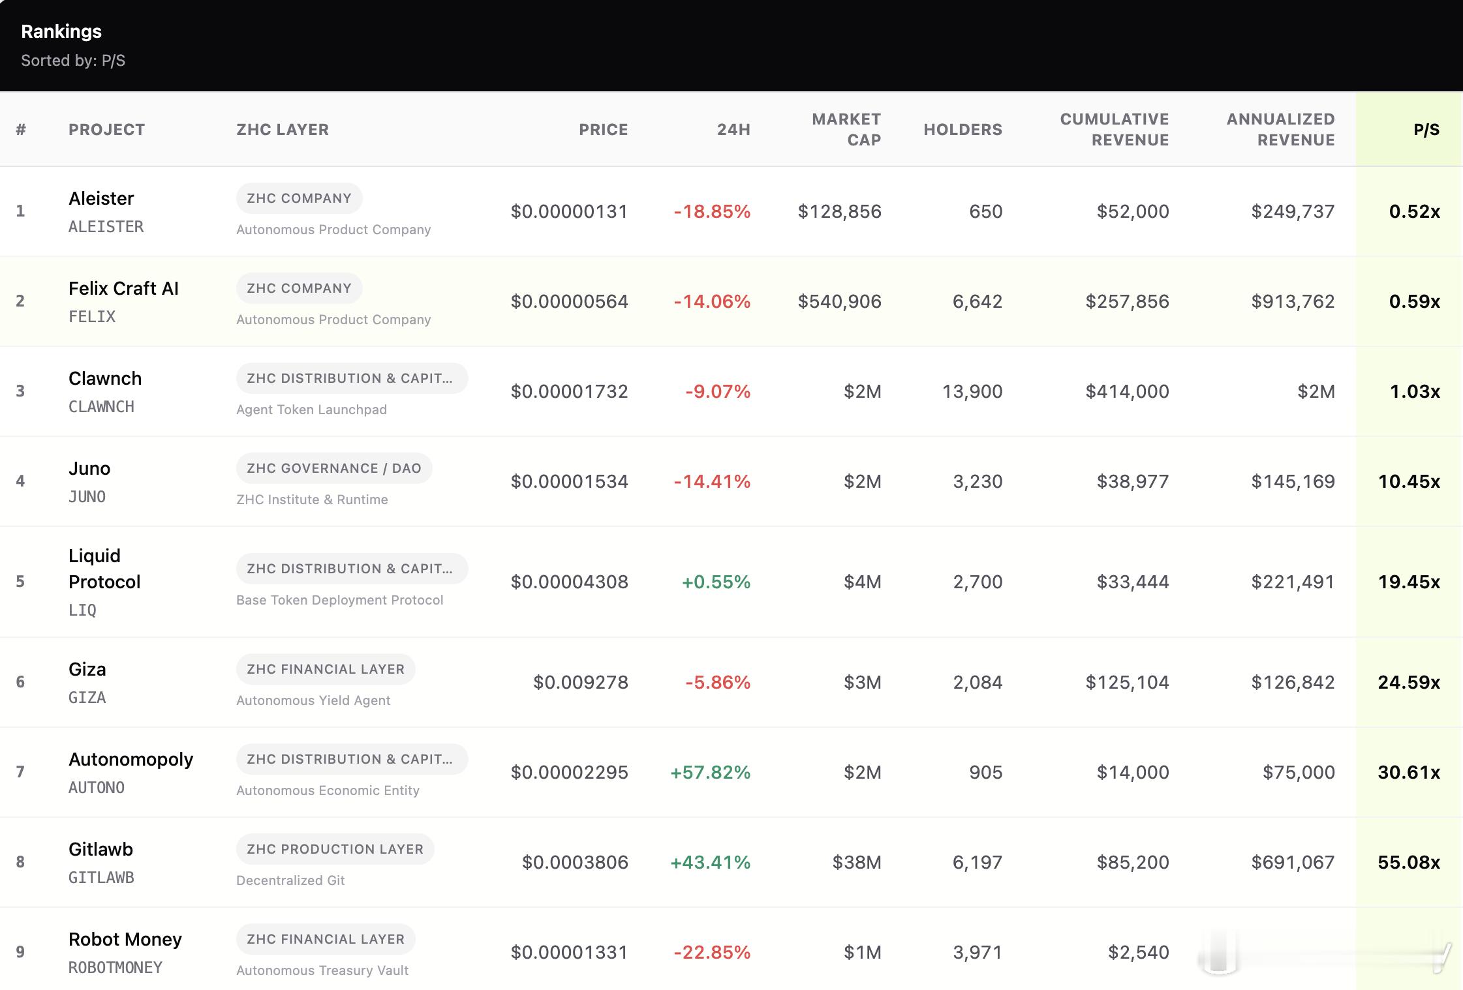
Task: Click the $128,856 market cap
Action: click(x=839, y=211)
